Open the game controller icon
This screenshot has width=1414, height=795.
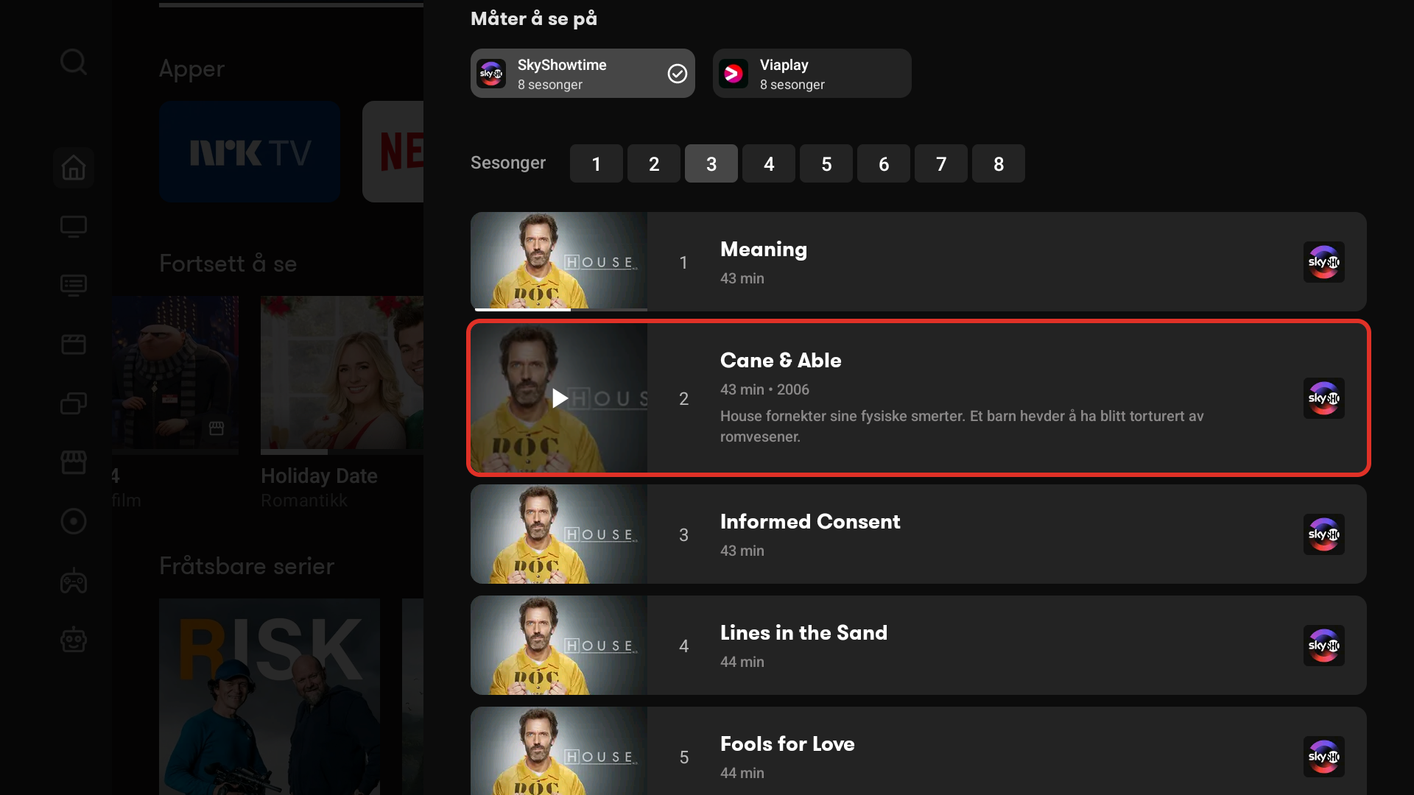click(x=74, y=582)
